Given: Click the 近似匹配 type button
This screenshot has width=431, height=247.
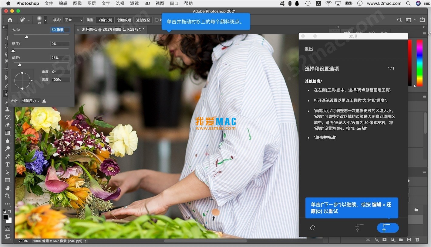Looking at the screenshot, I should pos(143,20).
